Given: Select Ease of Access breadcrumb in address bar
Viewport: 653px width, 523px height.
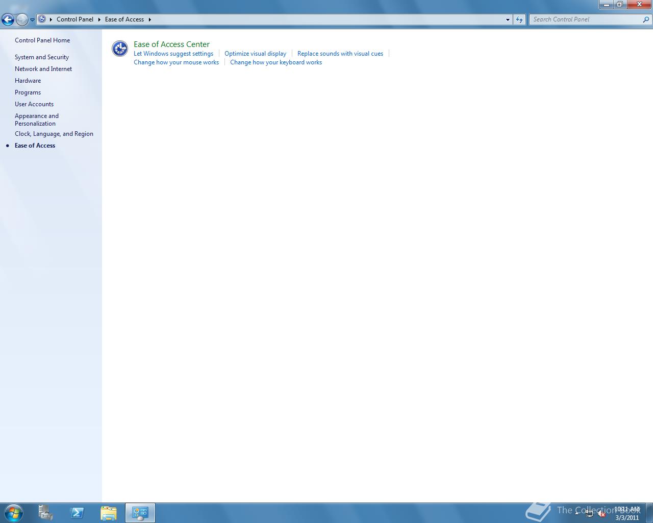Looking at the screenshot, I should [x=124, y=19].
